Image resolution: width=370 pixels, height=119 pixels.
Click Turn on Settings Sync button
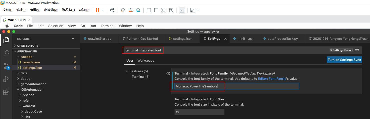click(x=344, y=60)
